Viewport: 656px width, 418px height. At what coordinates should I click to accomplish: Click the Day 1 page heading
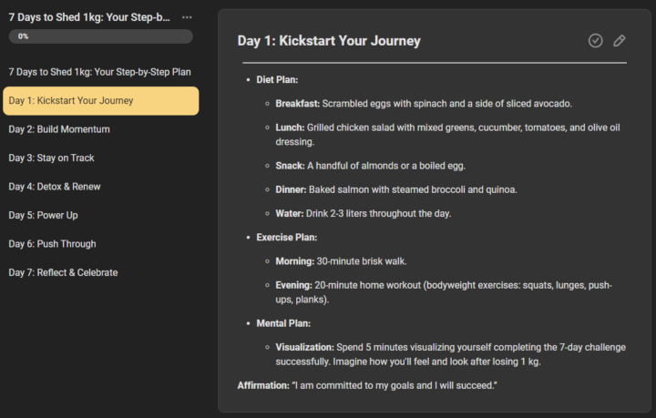(329, 41)
